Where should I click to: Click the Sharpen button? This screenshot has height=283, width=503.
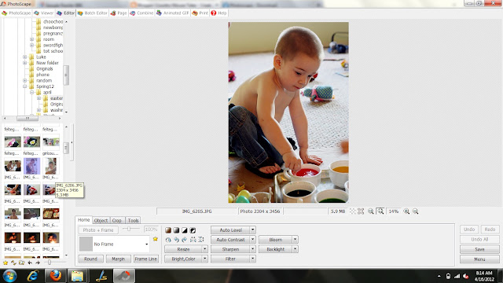[230, 249]
